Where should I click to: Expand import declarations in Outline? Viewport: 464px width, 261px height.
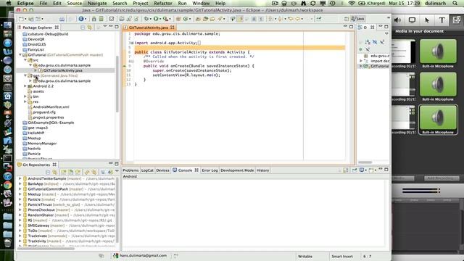(x=361, y=61)
